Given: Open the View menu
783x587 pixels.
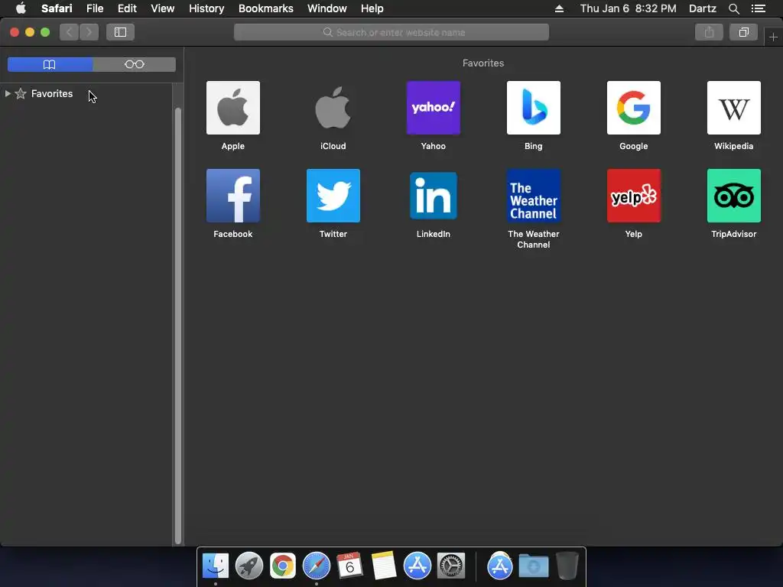Looking at the screenshot, I should point(163,8).
